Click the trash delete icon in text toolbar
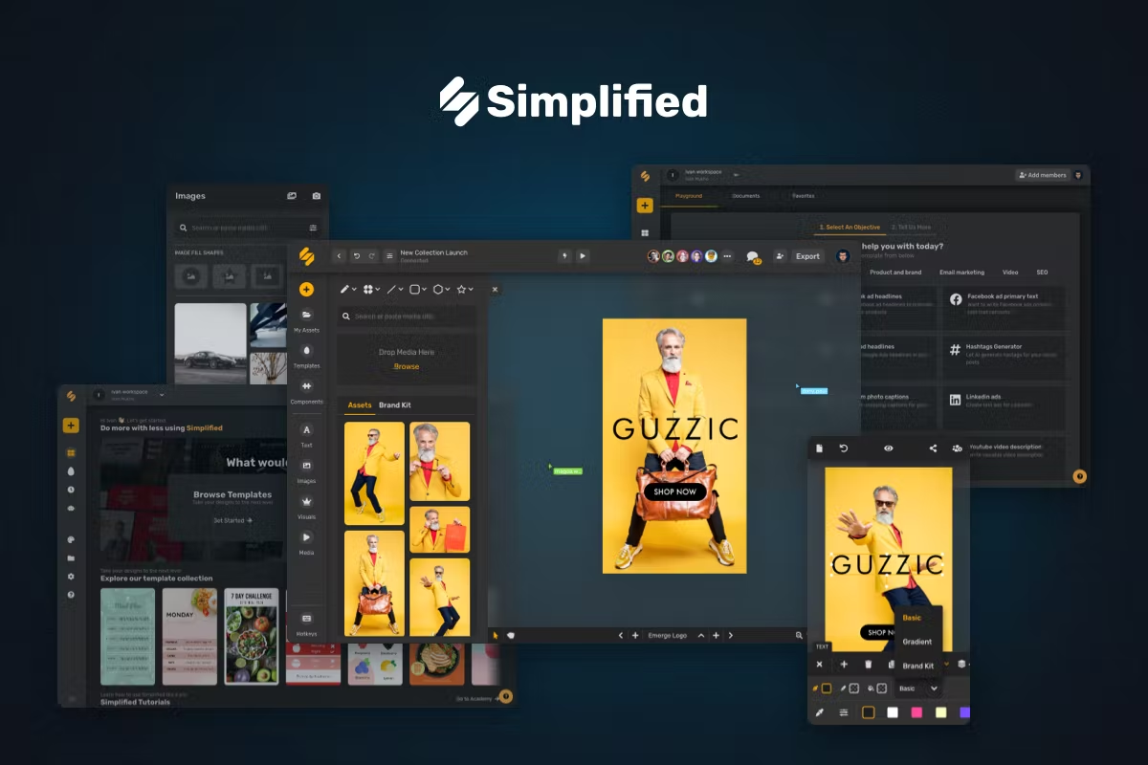Viewport: 1148px width, 765px height. pos(869,664)
